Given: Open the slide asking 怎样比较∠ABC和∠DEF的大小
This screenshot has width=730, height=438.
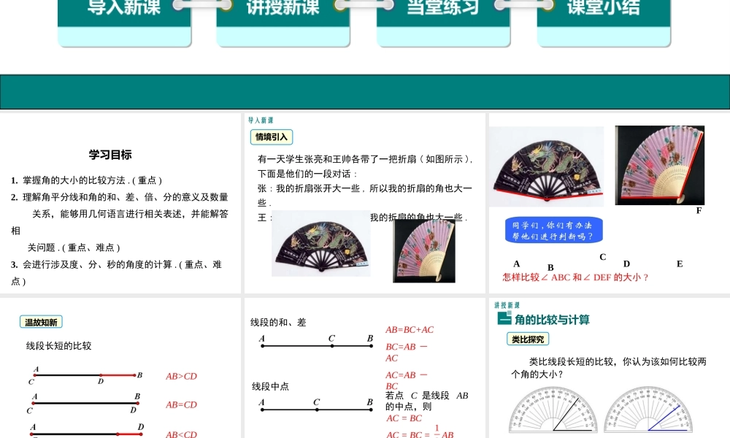Looking at the screenshot, I should [610, 203].
